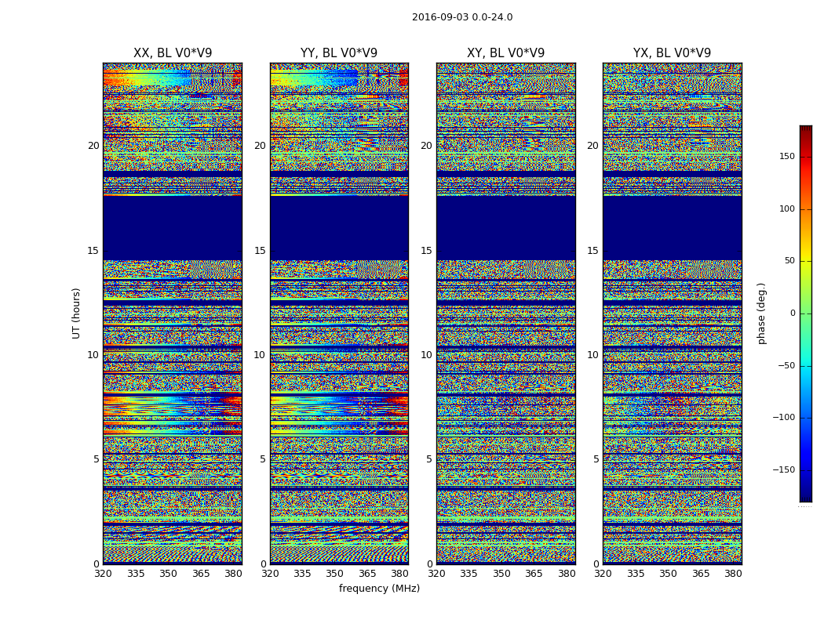The height and width of the screenshot is (627, 824).
Task: Click x-axis tick "335" of YX panel
Action: 636,574
